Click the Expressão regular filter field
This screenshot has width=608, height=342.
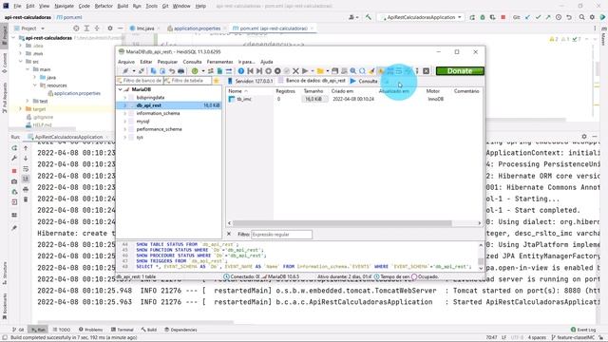tap(281, 235)
